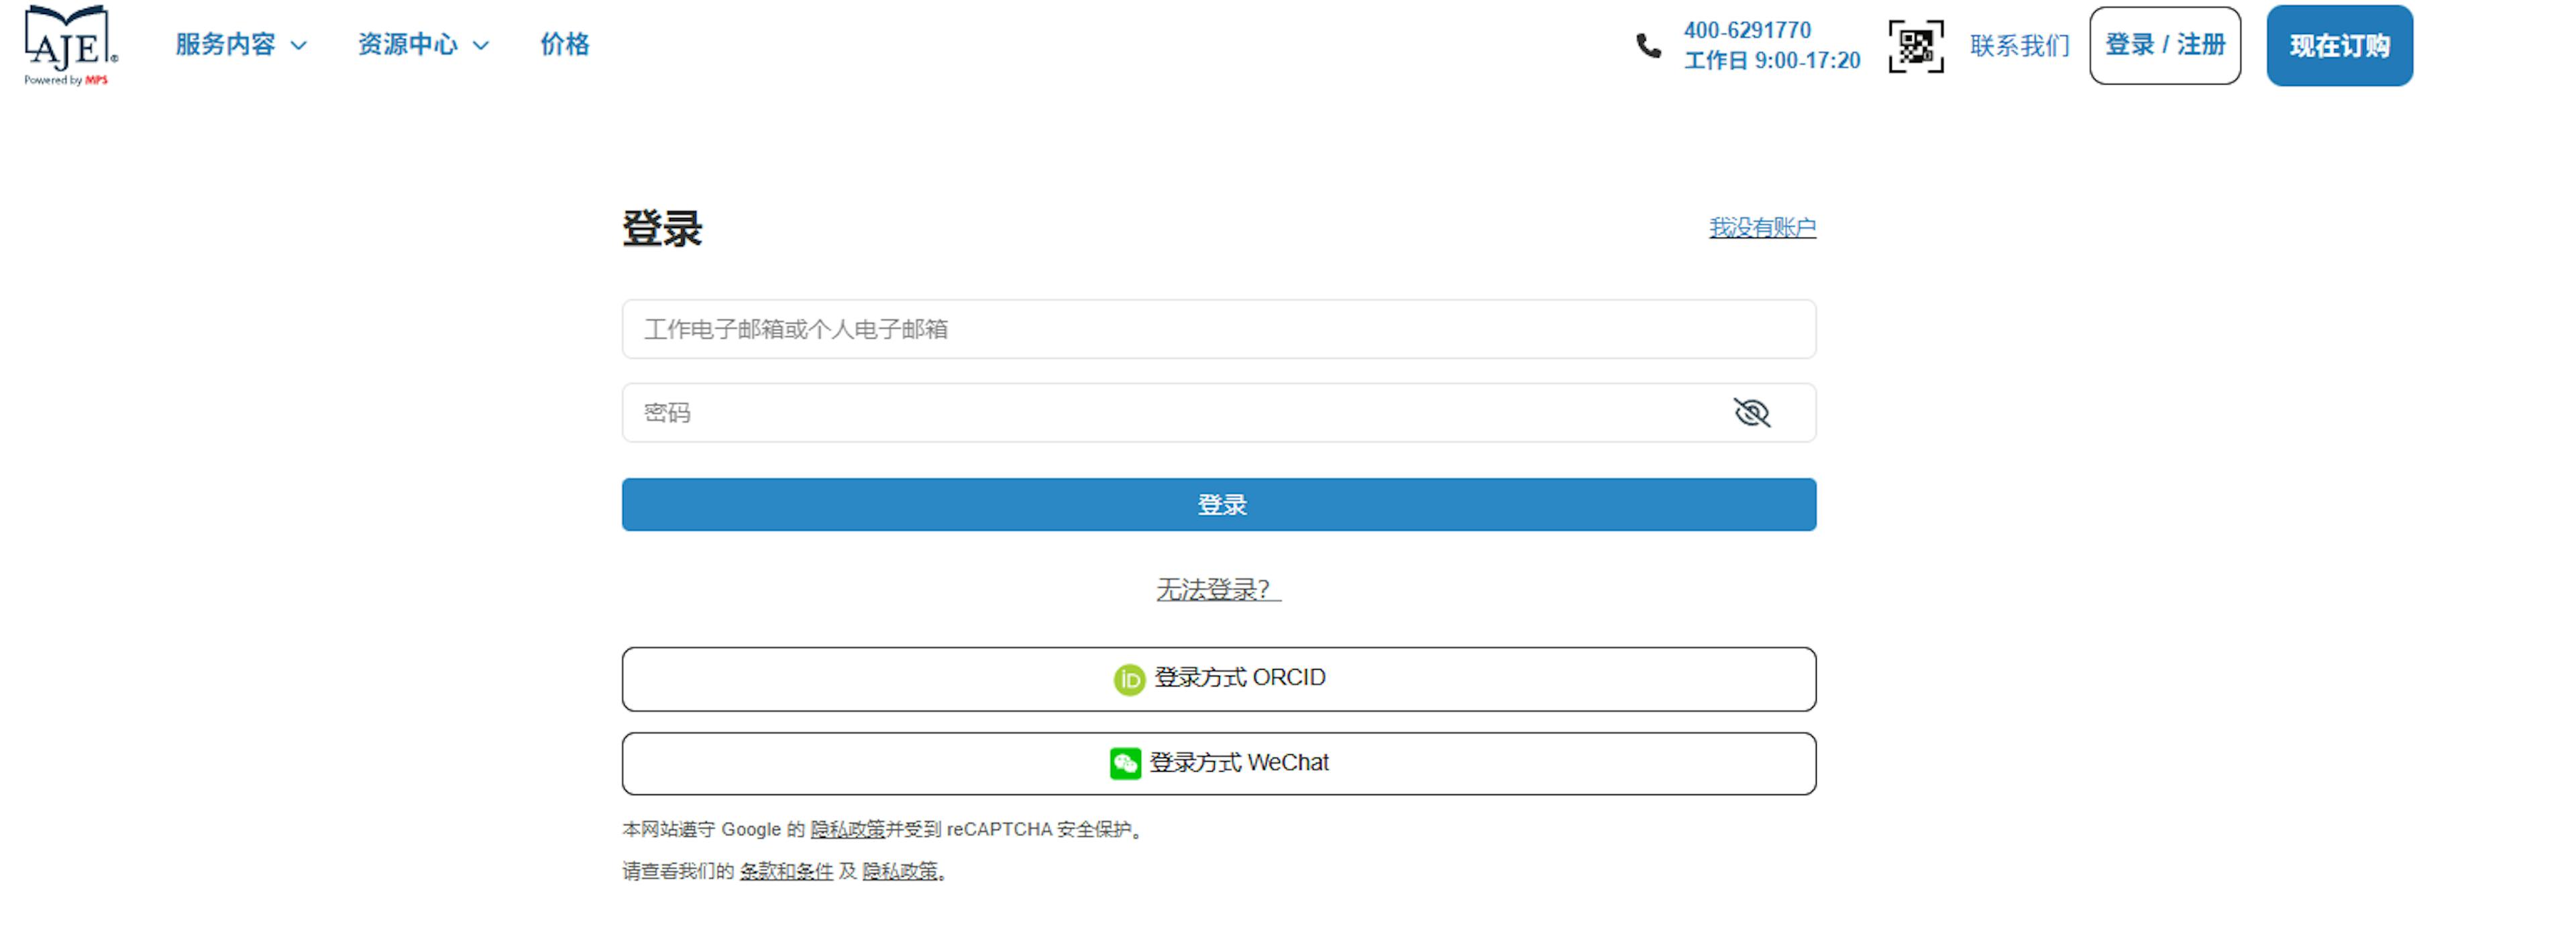2576x936 pixels.
Task: Click the 登录 submit button
Action: tap(1218, 505)
